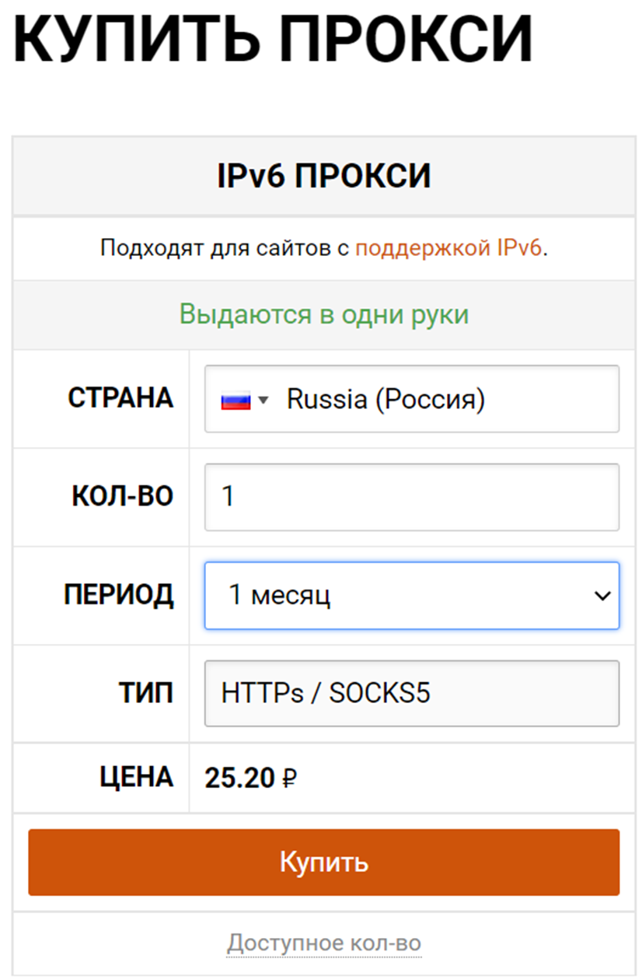Select the '1 месяц' period text
This screenshot has width=642, height=980.
[280, 597]
